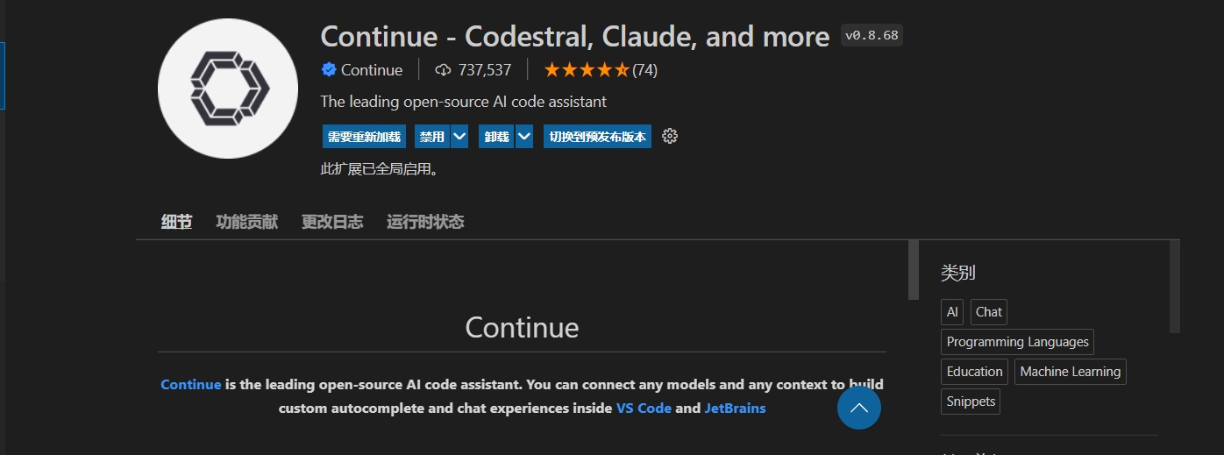Click the Machine Learning category tag
The width and height of the screenshot is (1224, 455).
[x=1071, y=372]
